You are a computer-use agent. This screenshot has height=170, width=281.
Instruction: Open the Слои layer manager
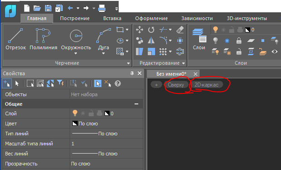click(x=199, y=39)
